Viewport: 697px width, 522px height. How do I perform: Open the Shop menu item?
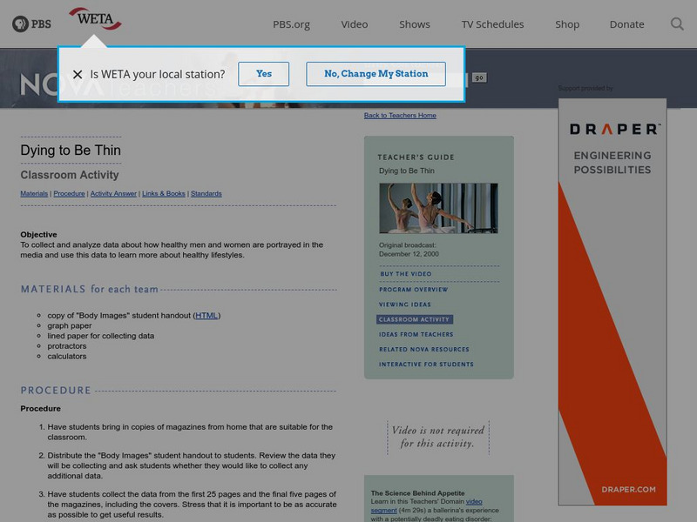[x=567, y=24]
